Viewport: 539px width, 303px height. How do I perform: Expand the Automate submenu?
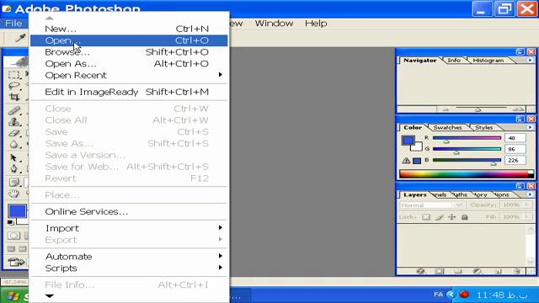[x=129, y=256]
